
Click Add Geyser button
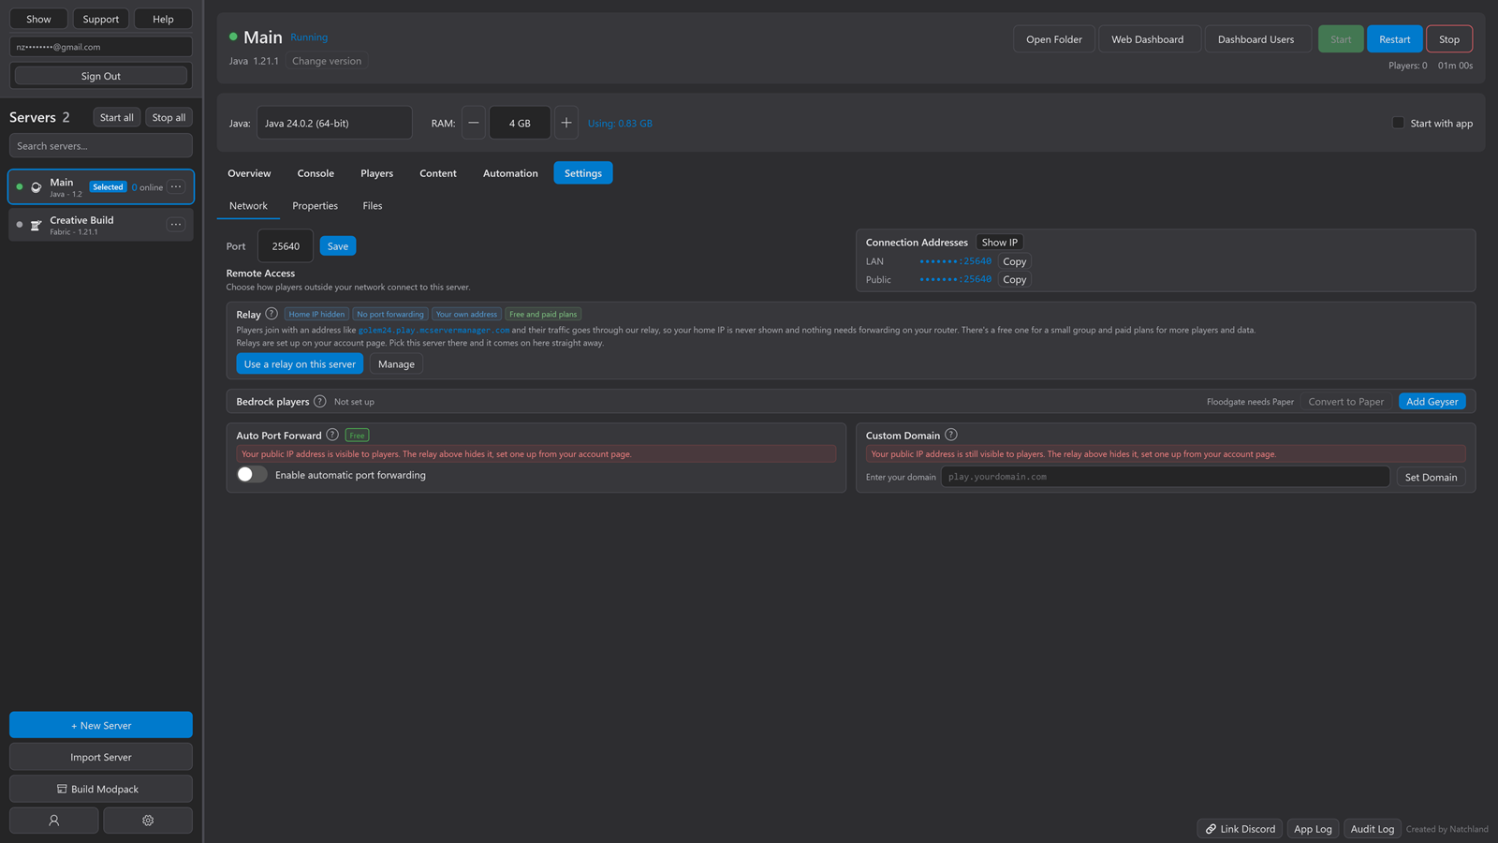[1432, 401]
